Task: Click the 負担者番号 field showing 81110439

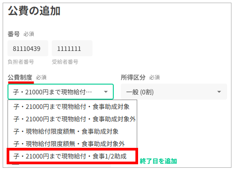Action: pos(28,48)
